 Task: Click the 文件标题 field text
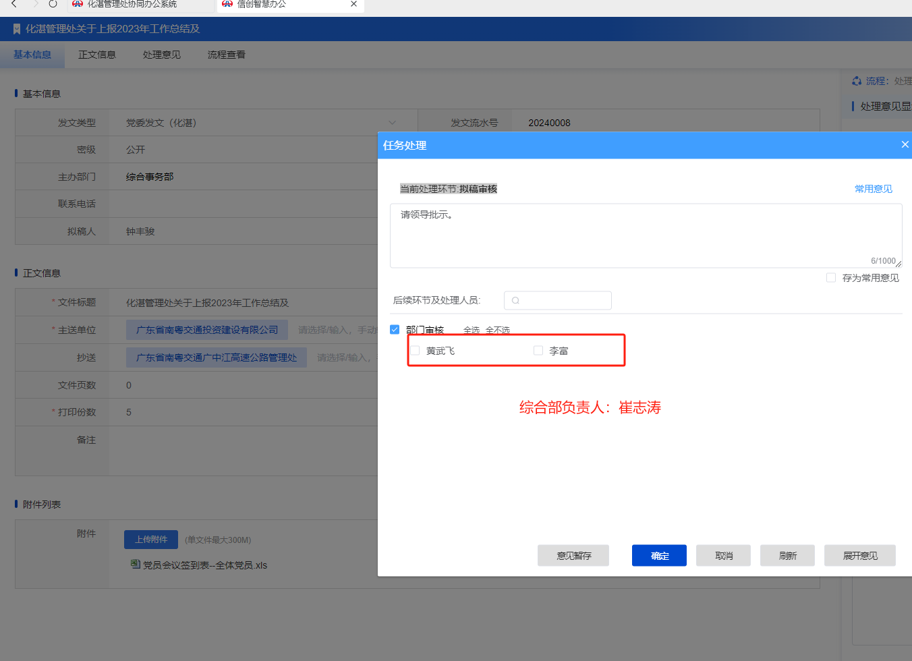(x=207, y=303)
